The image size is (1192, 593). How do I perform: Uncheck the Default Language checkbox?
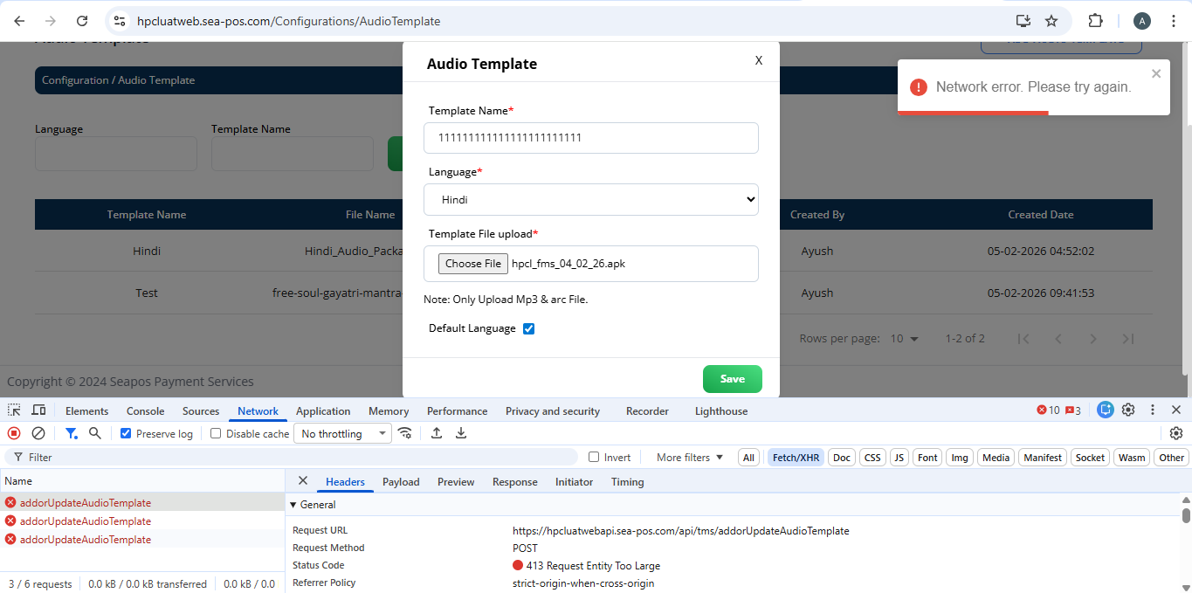528,328
